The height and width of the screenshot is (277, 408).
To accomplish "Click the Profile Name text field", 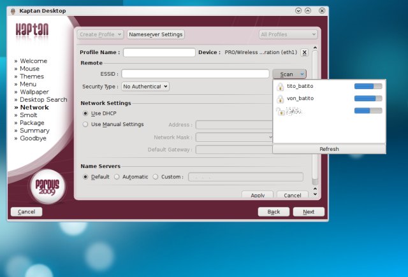I will click(x=159, y=52).
